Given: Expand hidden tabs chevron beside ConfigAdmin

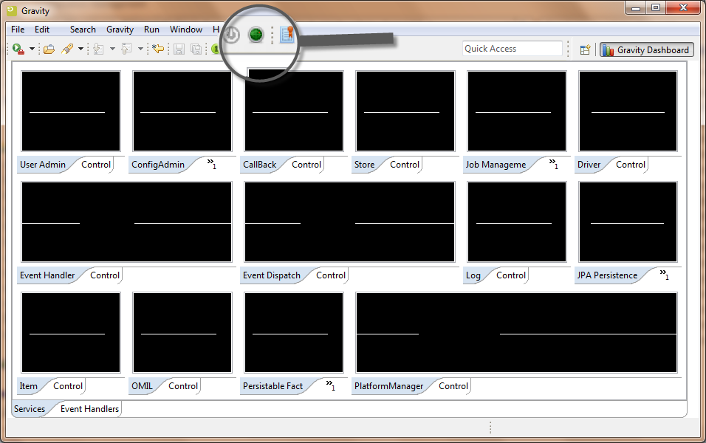Looking at the screenshot, I should [211, 163].
